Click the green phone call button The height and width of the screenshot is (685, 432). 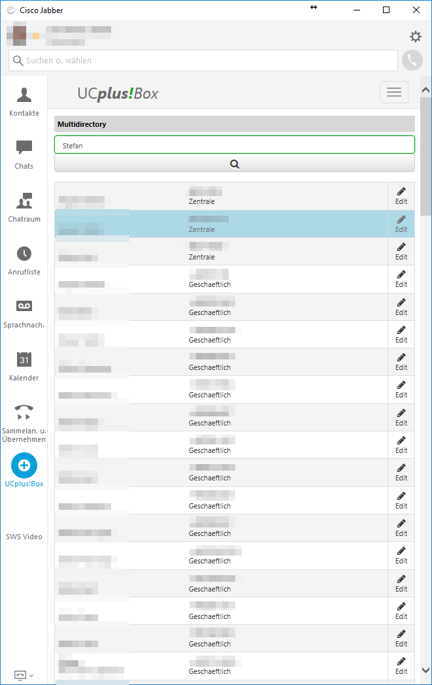(412, 60)
